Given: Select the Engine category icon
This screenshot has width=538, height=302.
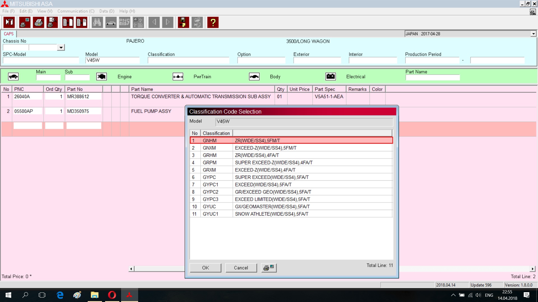Looking at the screenshot, I should [x=101, y=77].
